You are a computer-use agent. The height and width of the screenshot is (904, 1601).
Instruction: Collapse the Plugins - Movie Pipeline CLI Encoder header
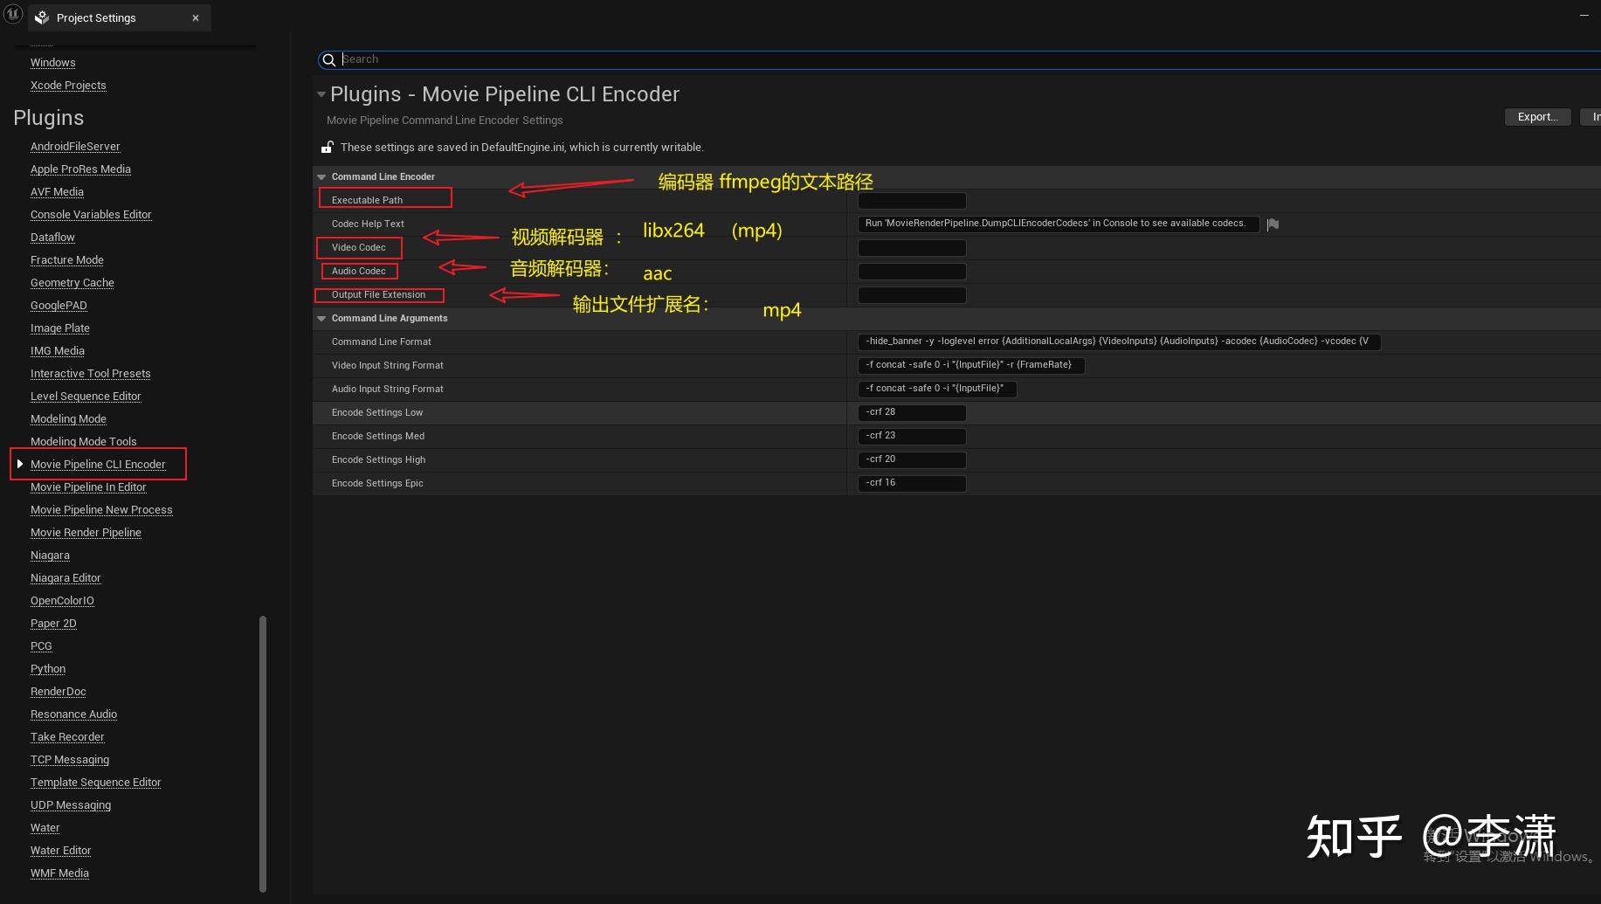point(321,93)
